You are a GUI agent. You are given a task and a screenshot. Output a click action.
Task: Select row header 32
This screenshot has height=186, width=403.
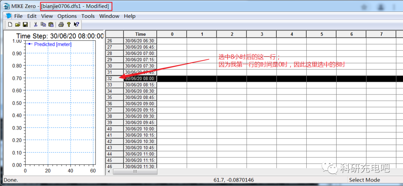click(115, 78)
